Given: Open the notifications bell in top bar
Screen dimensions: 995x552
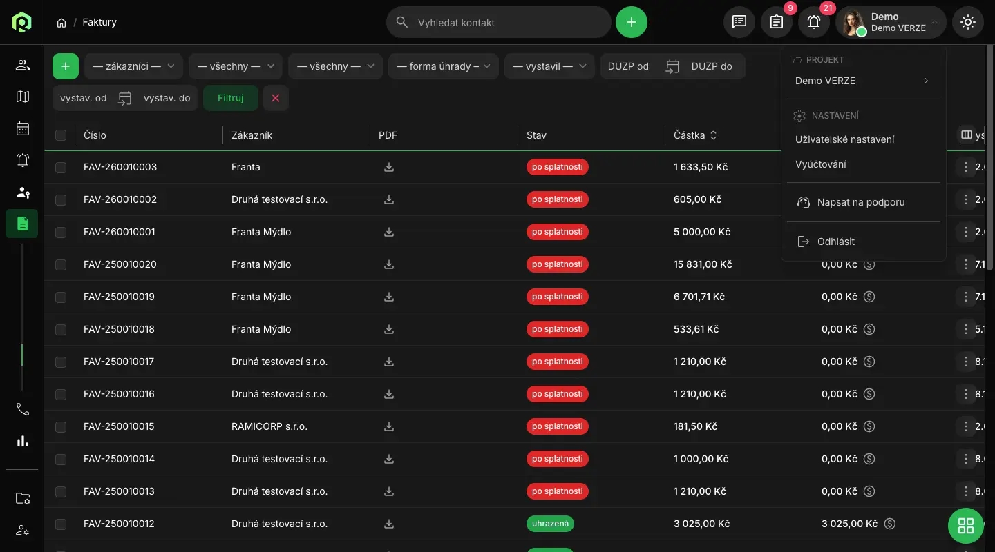Looking at the screenshot, I should [814, 22].
